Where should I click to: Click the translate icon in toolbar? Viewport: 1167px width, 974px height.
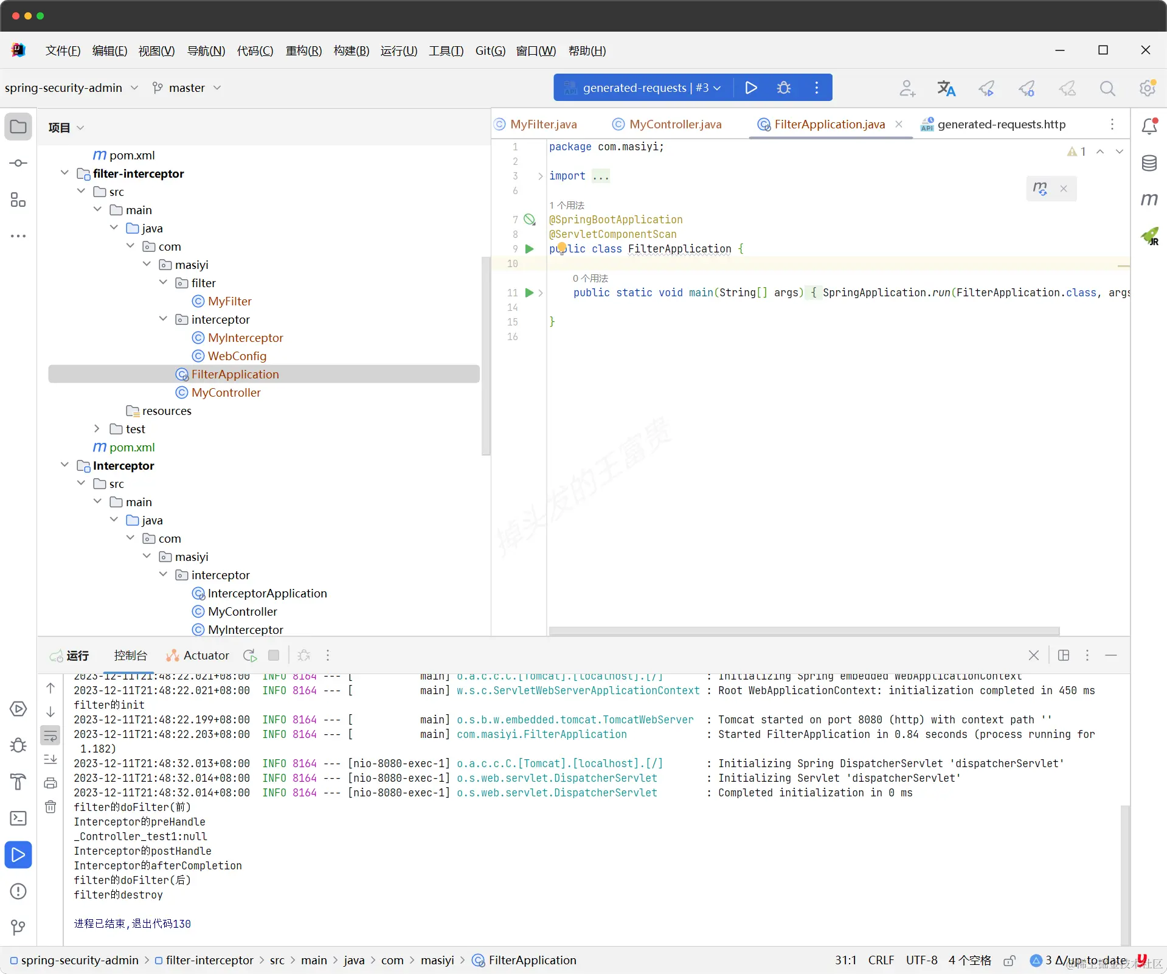pos(946,88)
